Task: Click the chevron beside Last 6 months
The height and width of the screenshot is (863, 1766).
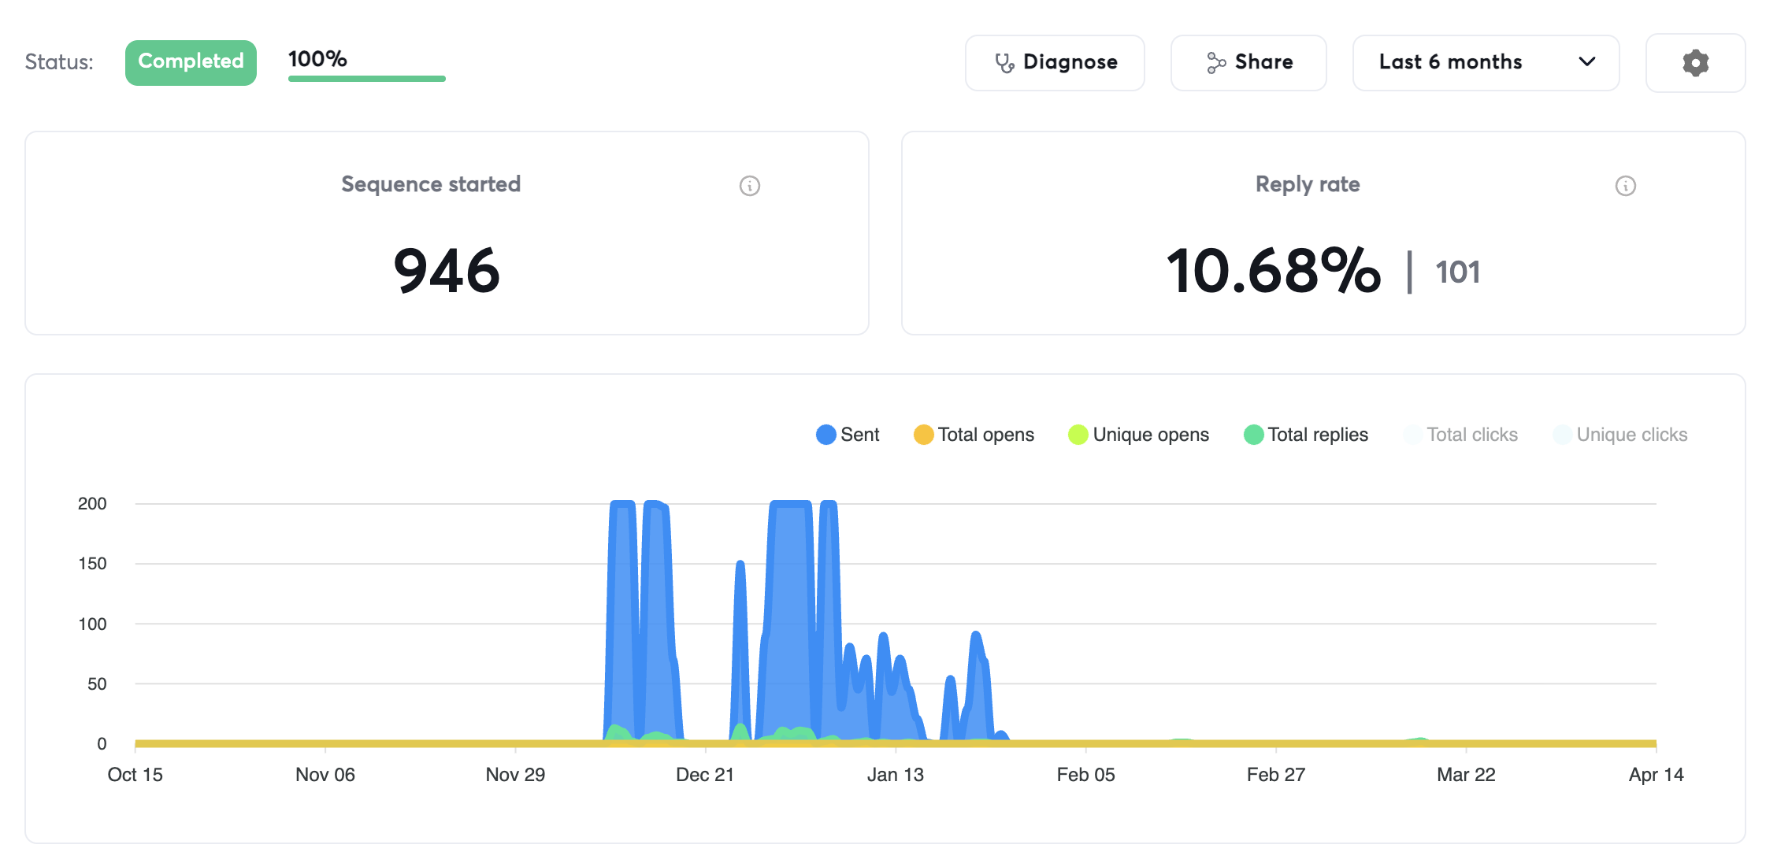Action: (1587, 61)
